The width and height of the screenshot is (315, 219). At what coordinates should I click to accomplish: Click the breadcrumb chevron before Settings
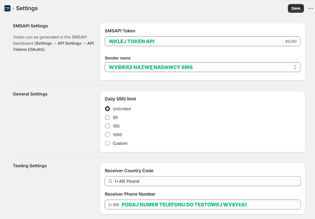[13, 9]
